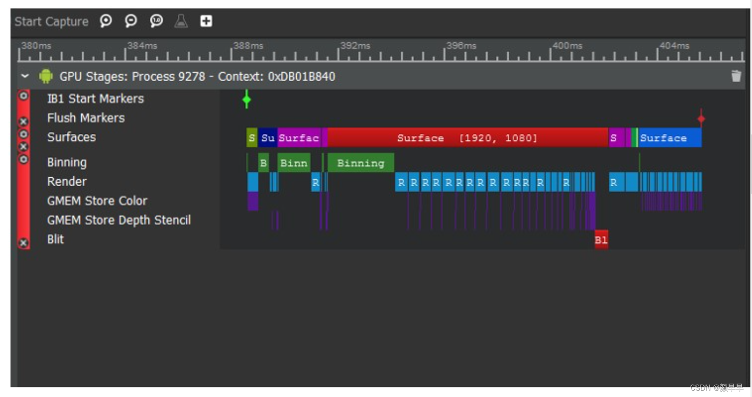The width and height of the screenshot is (752, 397).
Task: Select the green start marker on the timeline
Action: pos(246,99)
